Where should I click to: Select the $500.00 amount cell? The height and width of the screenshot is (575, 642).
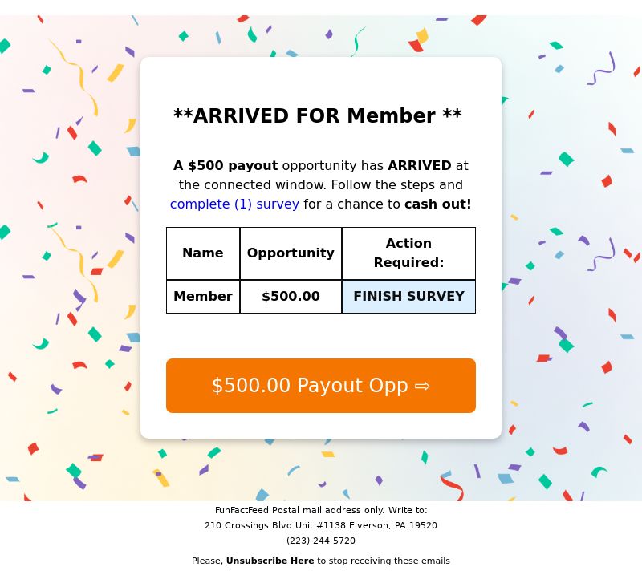[291, 297]
